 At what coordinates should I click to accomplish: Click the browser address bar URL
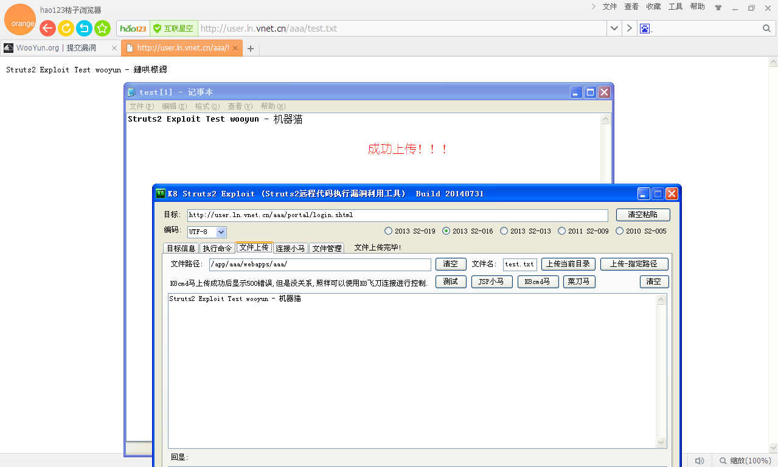(402, 29)
